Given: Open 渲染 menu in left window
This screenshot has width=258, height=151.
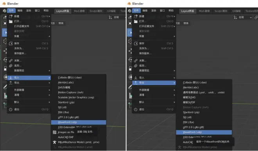Looking at the screenshot, I should pyautogui.click(x=29, y=11).
